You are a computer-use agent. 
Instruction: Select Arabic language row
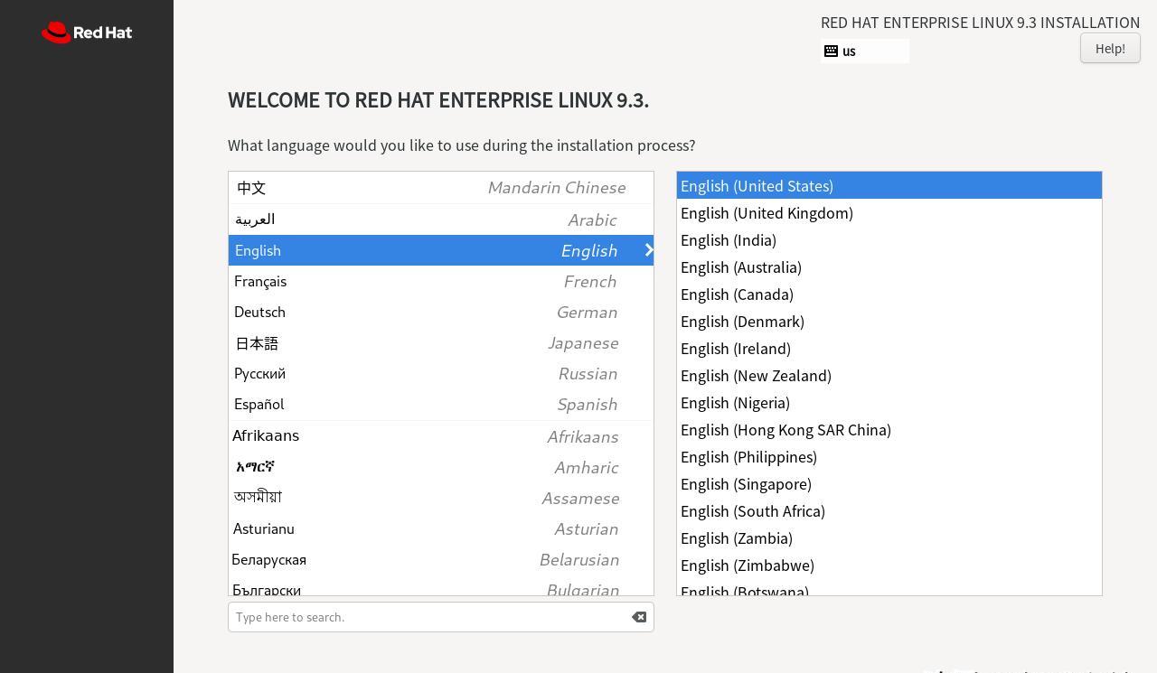click(x=441, y=220)
